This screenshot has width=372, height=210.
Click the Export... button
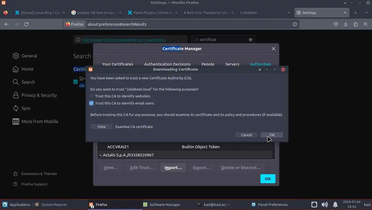tap(202, 168)
